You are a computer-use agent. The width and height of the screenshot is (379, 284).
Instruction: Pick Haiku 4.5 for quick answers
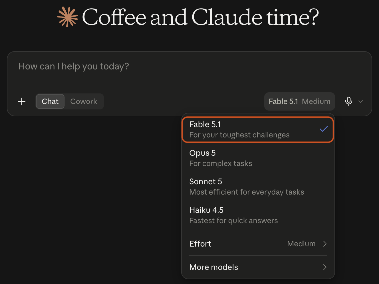pos(258,215)
